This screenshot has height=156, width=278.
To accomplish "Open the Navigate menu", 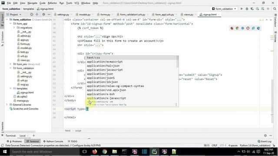I will click(x=32, y=3).
